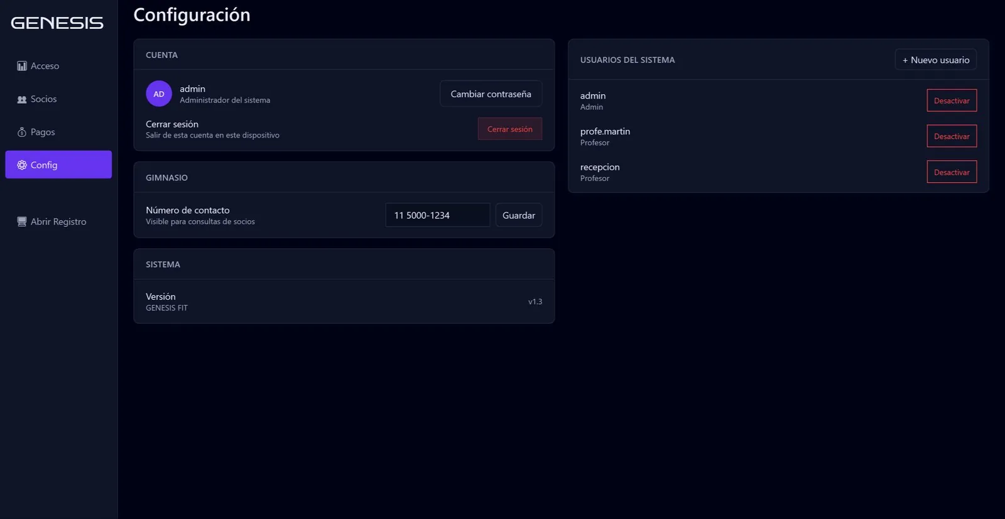Click the admin name in the Cuenta card
Image resolution: width=1005 pixels, height=519 pixels.
click(x=192, y=89)
